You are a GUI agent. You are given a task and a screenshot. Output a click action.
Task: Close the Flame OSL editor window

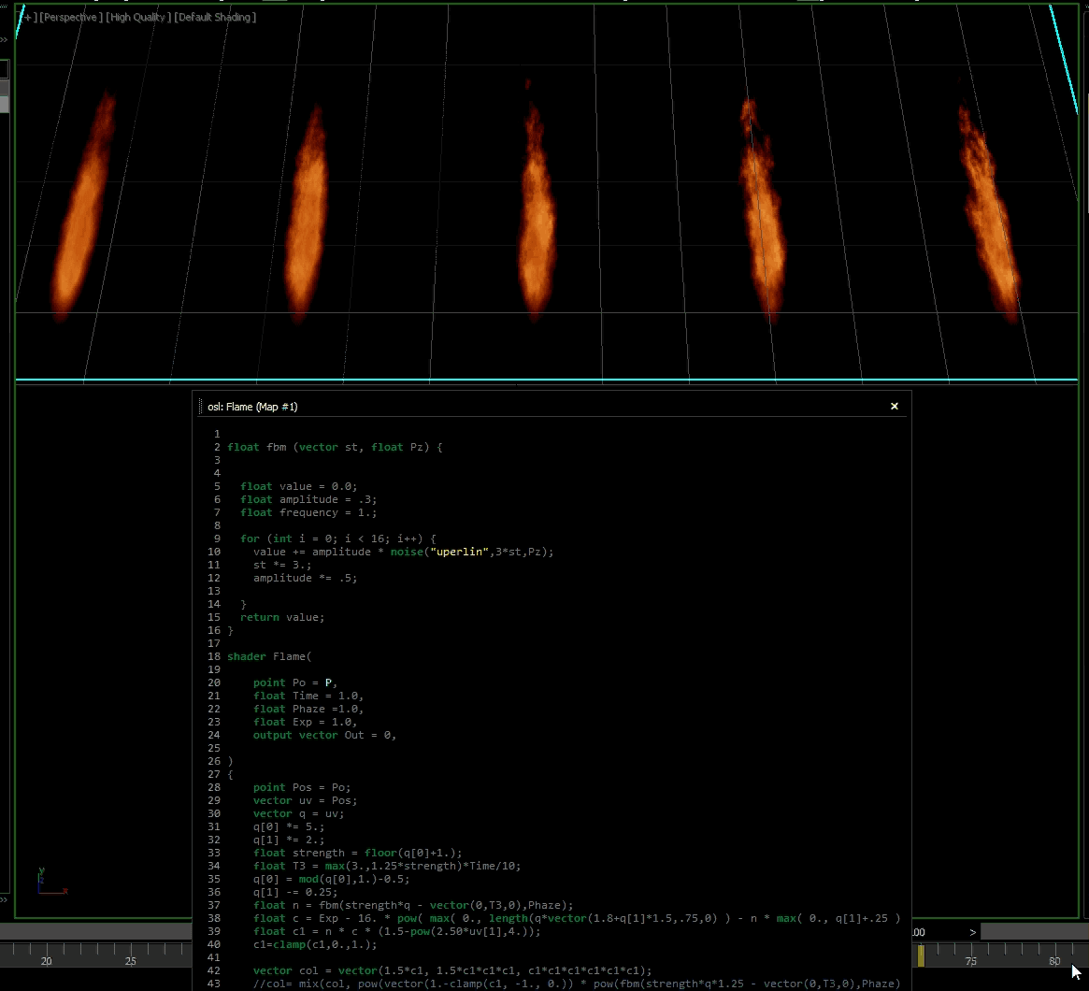(894, 406)
